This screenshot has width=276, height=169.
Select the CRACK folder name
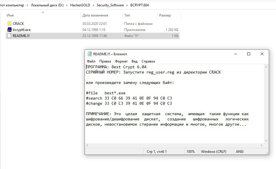[18, 24]
